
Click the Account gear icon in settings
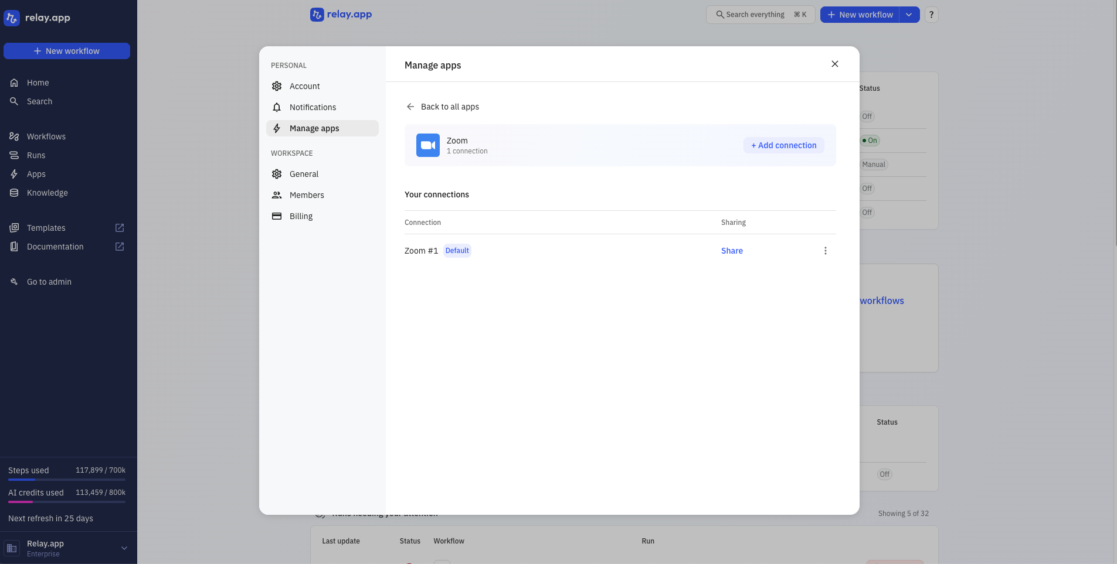tap(277, 86)
